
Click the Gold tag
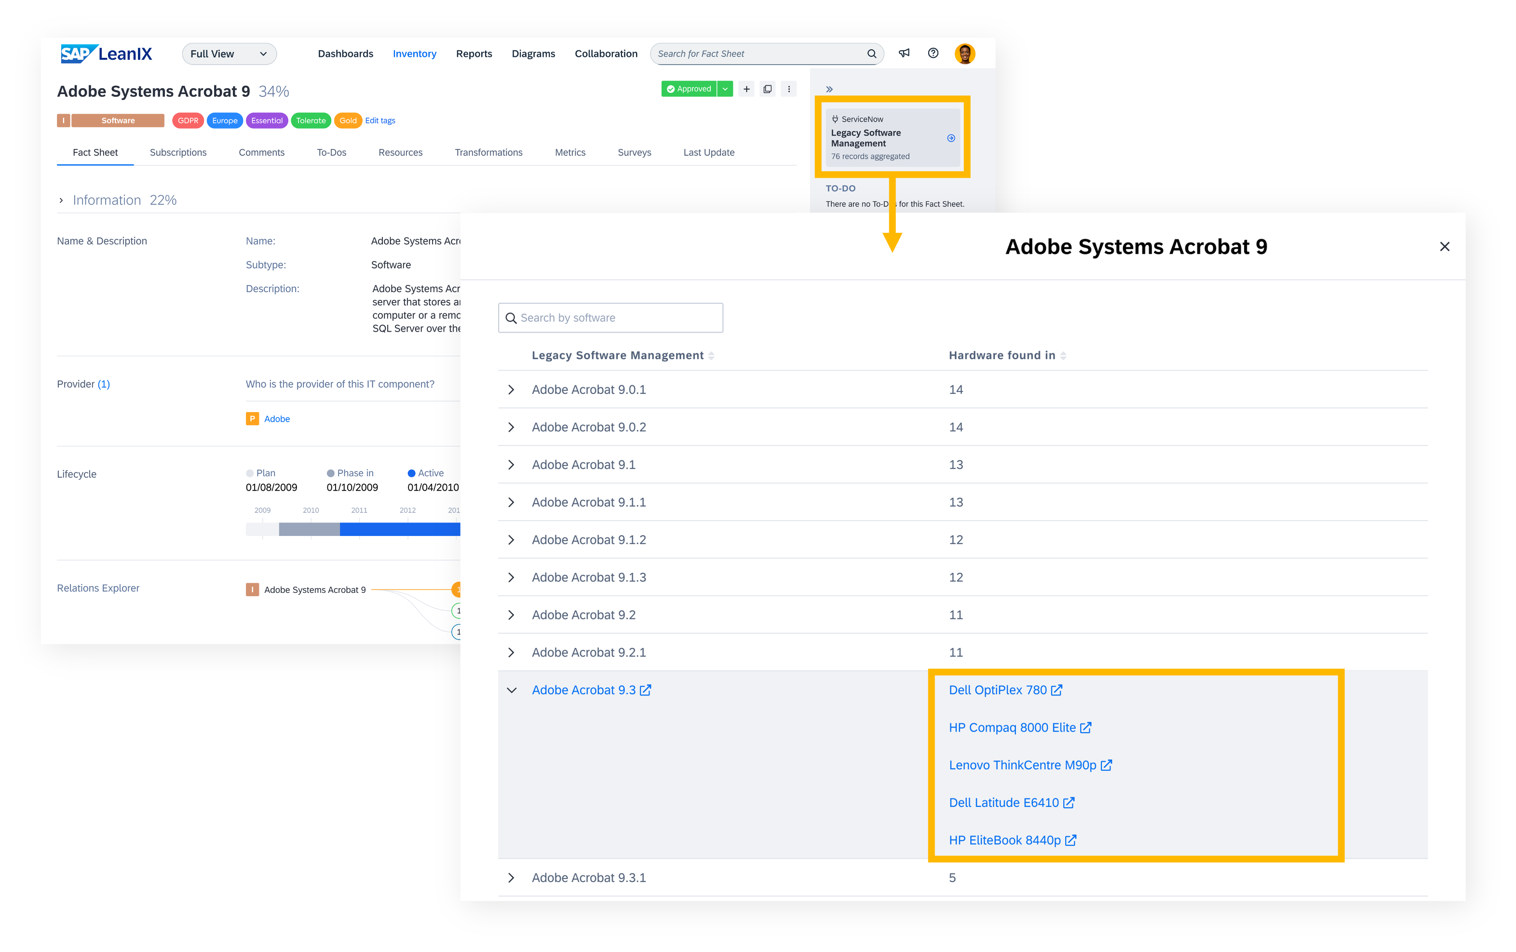[x=348, y=120]
